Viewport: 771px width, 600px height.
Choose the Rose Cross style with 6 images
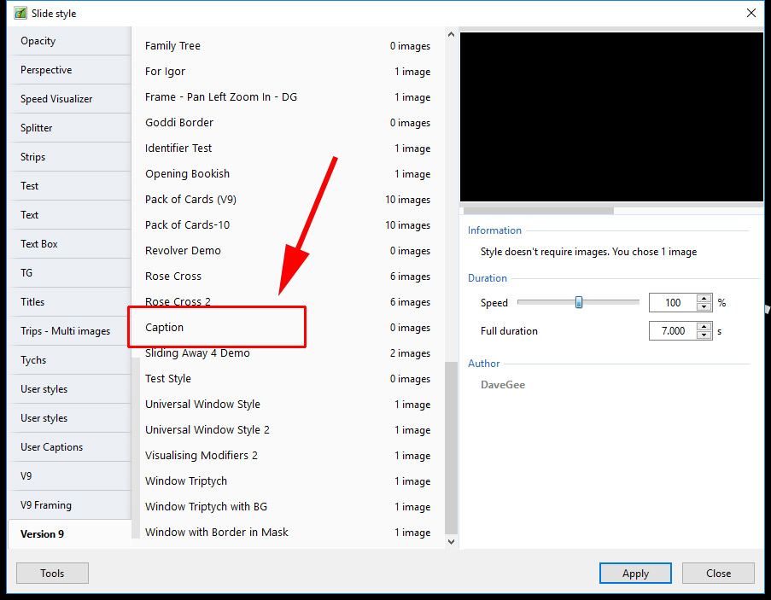(288, 276)
